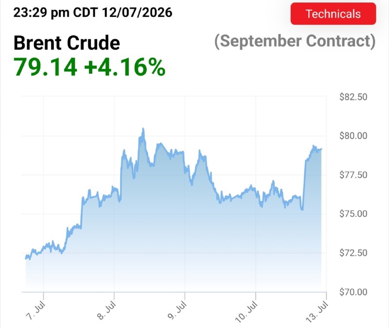
Task: Click the $77.50 price axis label
Action: (x=354, y=175)
